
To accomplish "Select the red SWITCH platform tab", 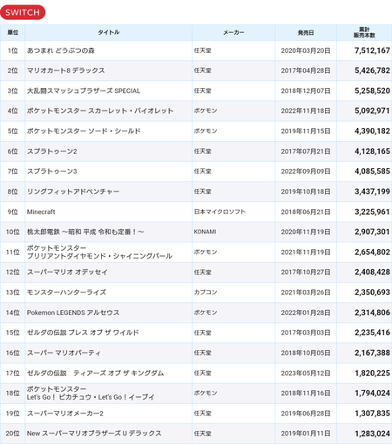I will point(23,12).
